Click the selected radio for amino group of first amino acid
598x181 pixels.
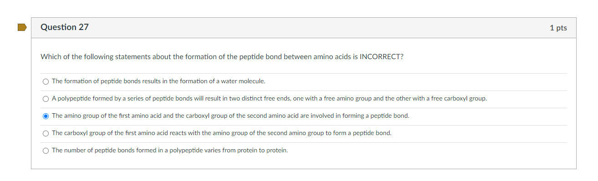(x=46, y=116)
